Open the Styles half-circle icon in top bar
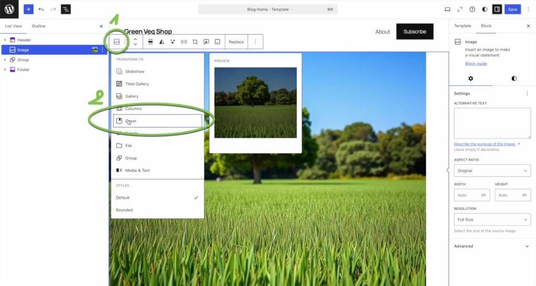 (484, 9)
